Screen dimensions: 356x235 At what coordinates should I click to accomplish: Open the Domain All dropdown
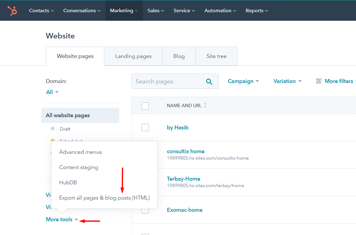tap(52, 92)
